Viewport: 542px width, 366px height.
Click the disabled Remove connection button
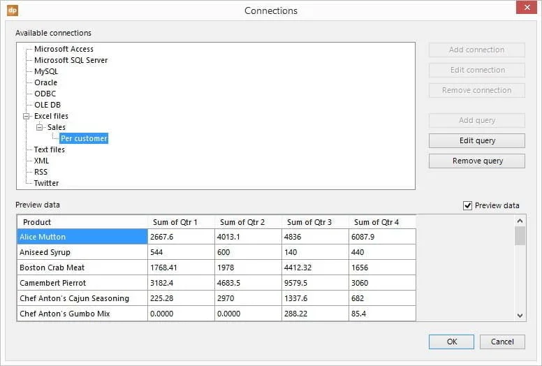[477, 90]
